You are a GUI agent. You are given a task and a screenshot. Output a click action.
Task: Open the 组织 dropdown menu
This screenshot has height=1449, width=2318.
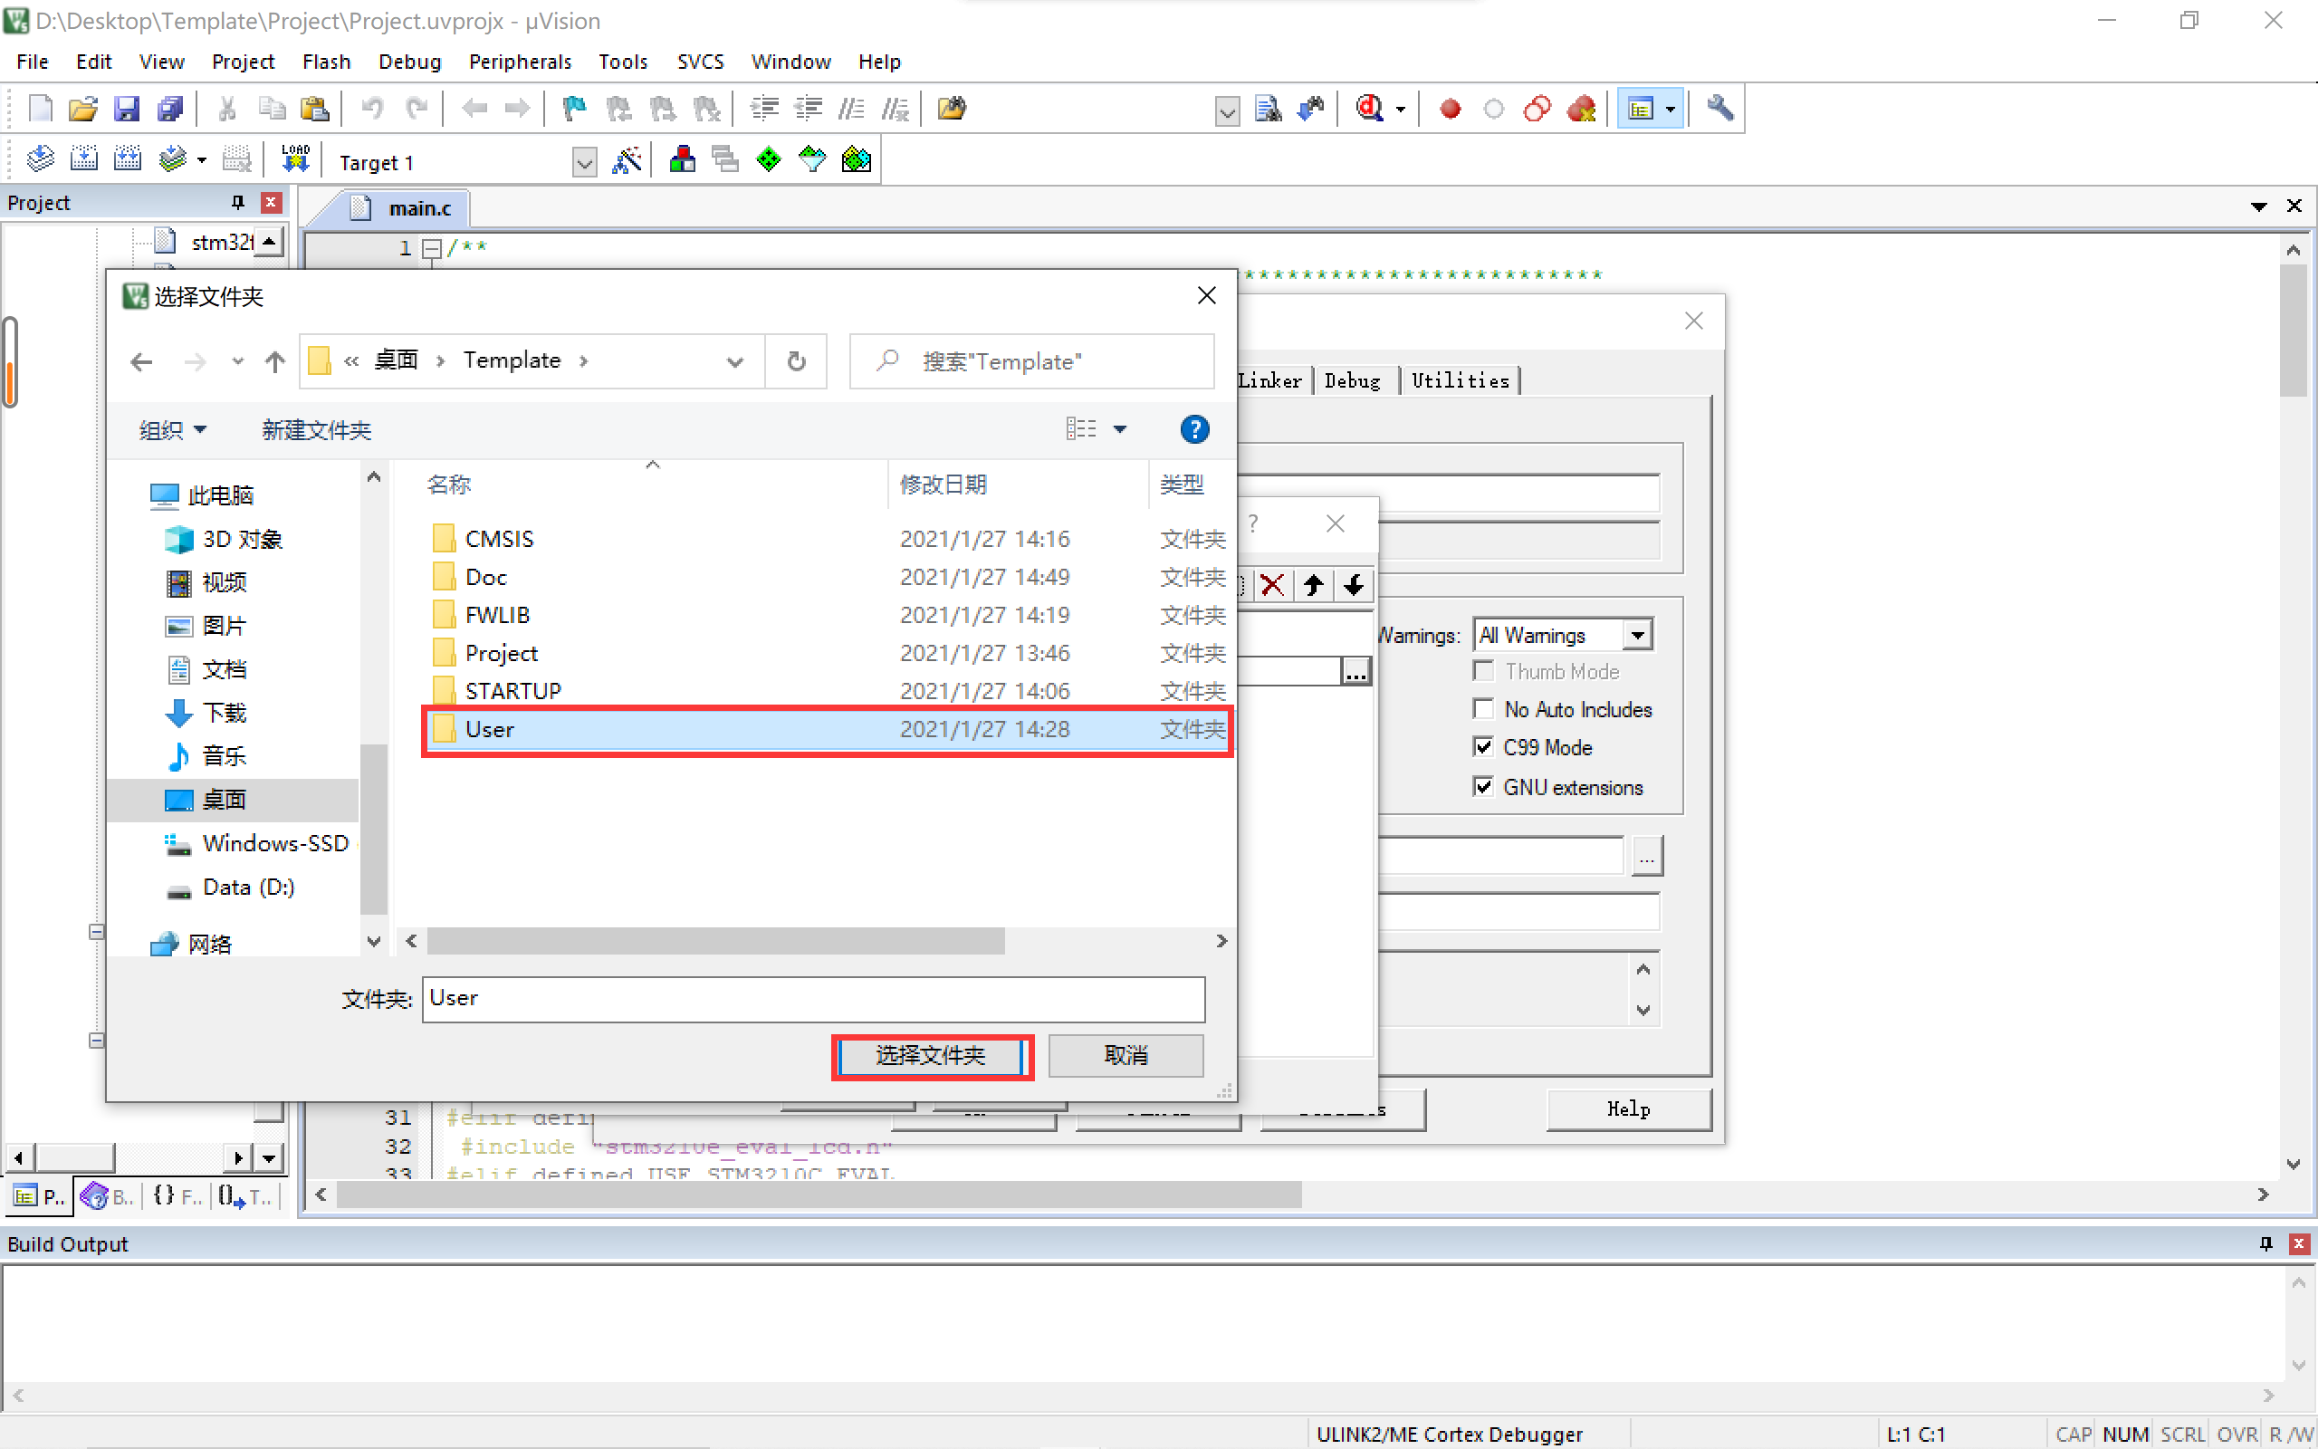[172, 430]
